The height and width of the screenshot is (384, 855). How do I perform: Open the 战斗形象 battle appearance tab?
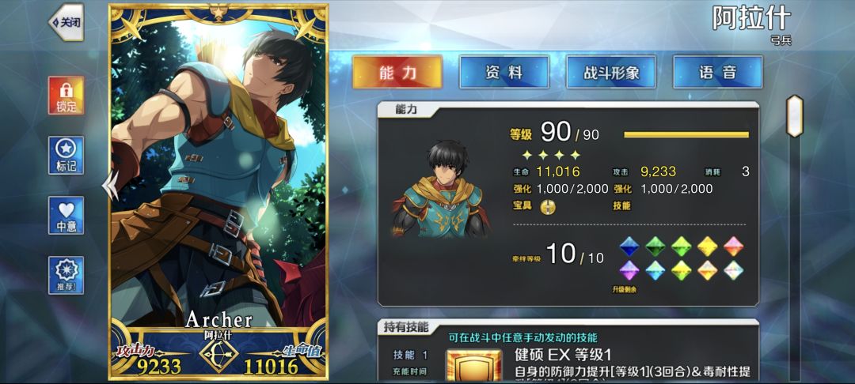tap(610, 73)
